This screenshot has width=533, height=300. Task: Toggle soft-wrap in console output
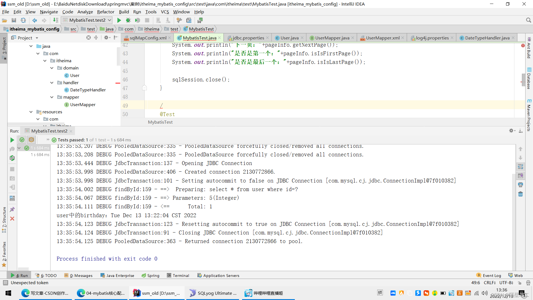coord(521,167)
